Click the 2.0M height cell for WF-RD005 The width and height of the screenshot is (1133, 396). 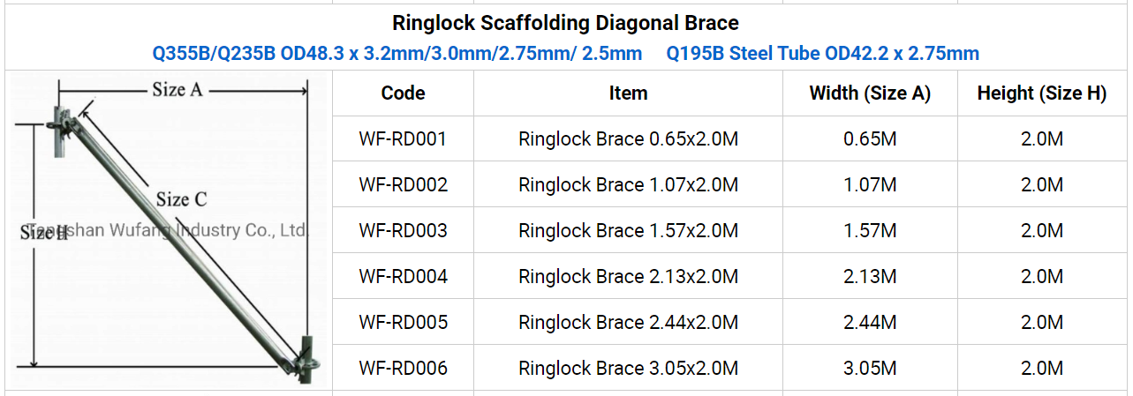tap(1041, 322)
